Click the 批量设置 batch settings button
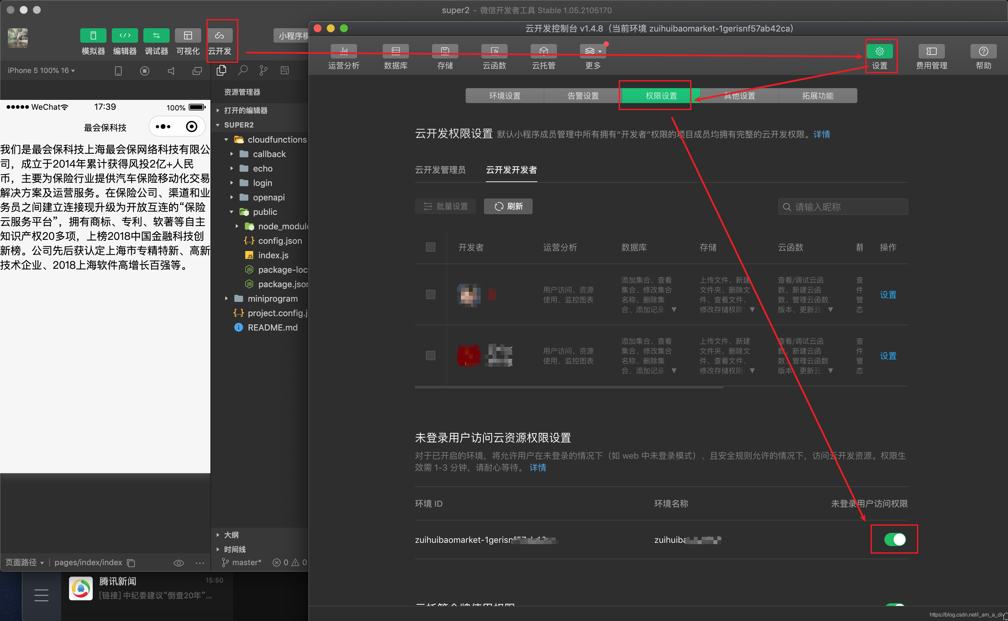Screen dimensions: 1008x621 point(445,206)
